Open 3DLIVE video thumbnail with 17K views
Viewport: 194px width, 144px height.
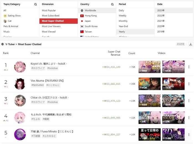pyautogui.click(x=173, y=118)
